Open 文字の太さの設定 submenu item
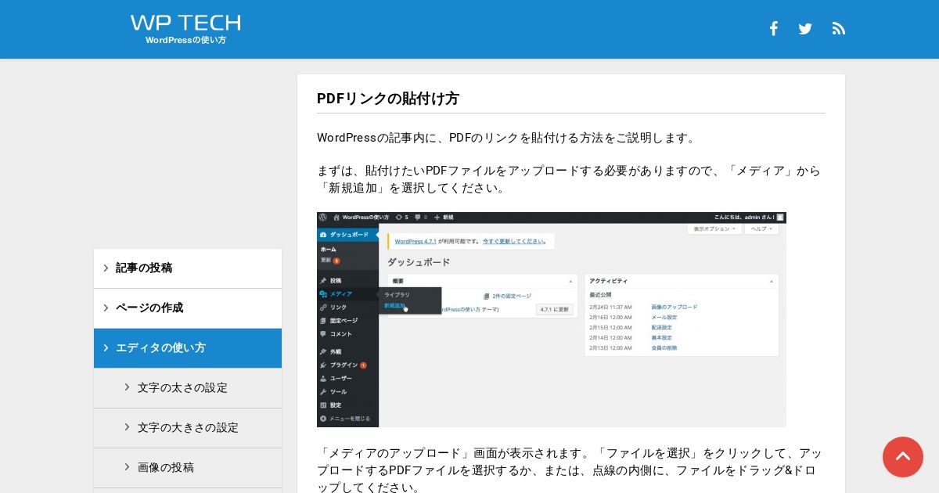This screenshot has height=493, width=939. click(188, 388)
